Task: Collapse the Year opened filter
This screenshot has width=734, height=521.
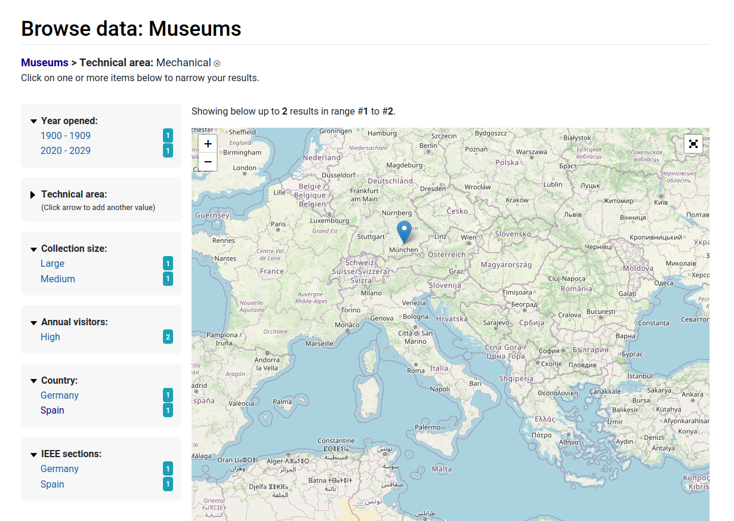Action: coord(33,121)
